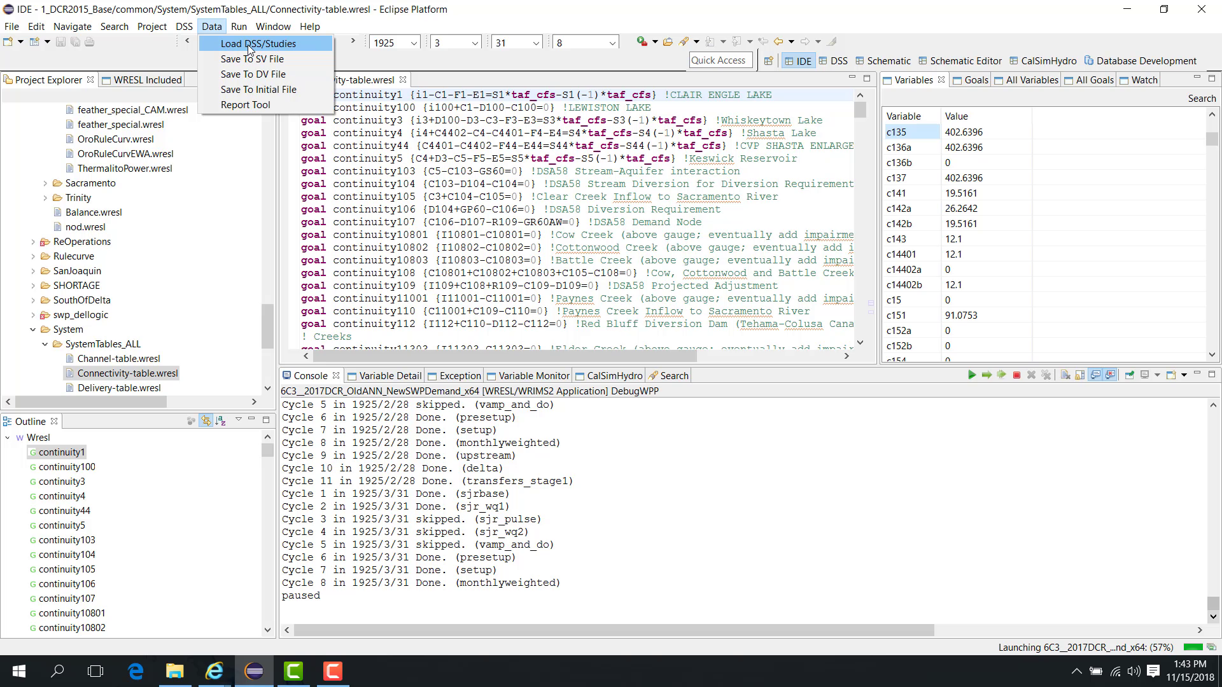Viewport: 1222px width, 687px height.
Task: Toggle show console when standard error changes
Action: tap(1110, 375)
